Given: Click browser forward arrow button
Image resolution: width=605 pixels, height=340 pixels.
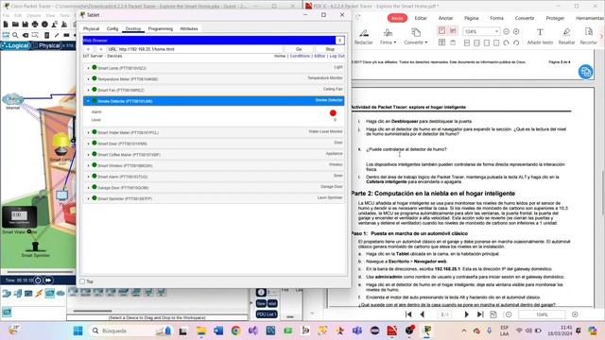Looking at the screenshot, I should [x=101, y=49].
